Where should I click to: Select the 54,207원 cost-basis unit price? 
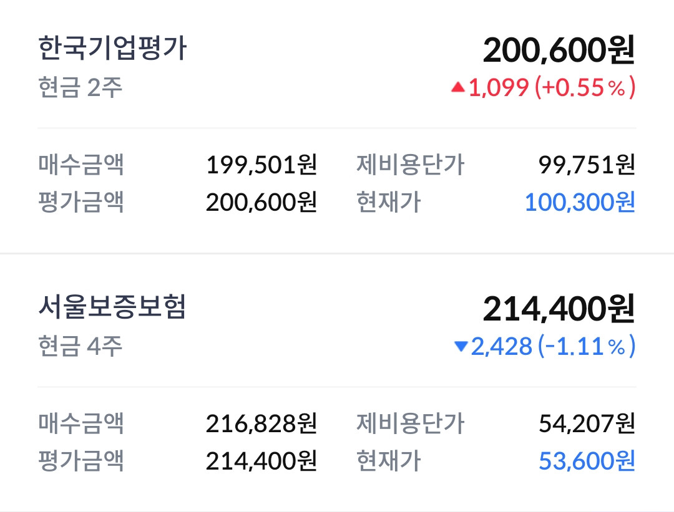(587, 423)
